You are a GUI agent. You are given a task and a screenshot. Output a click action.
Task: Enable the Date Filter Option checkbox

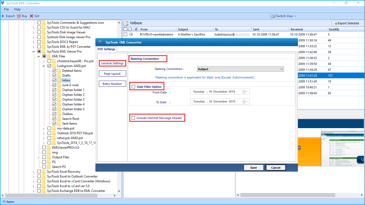(134, 87)
